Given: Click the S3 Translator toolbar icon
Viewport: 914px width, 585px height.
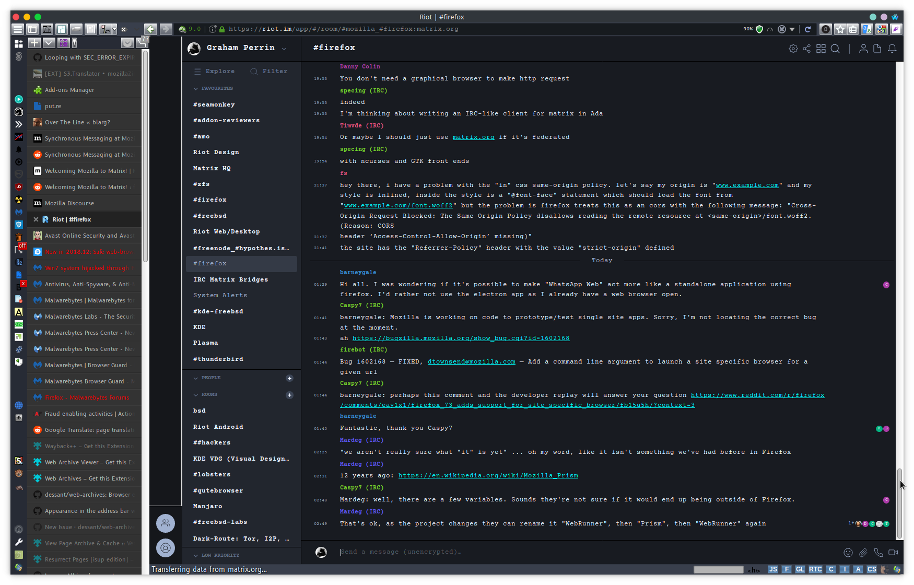Looking at the screenshot, I should tap(881, 29).
